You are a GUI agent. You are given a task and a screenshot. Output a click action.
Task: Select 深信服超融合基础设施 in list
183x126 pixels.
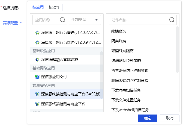pos(67,60)
